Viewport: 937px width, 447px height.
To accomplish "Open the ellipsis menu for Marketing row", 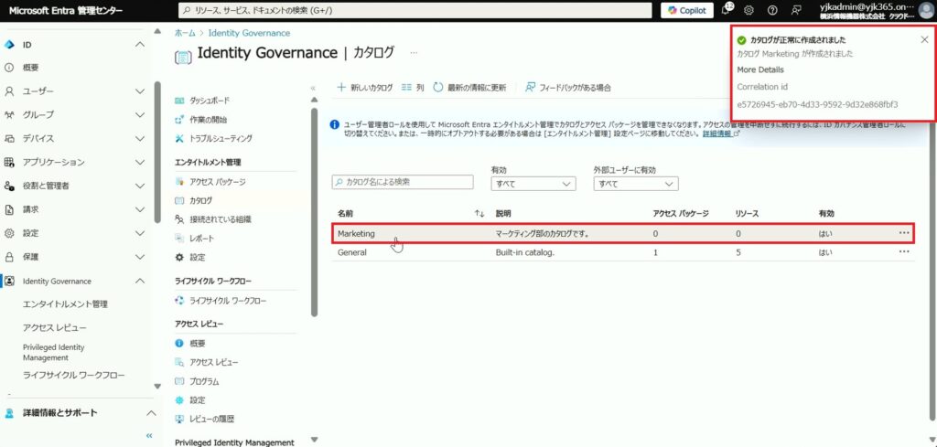I will 904,233.
